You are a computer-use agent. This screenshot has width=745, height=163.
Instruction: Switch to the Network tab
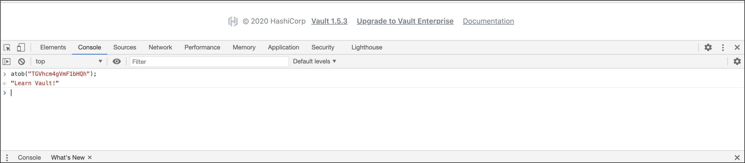click(x=160, y=47)
